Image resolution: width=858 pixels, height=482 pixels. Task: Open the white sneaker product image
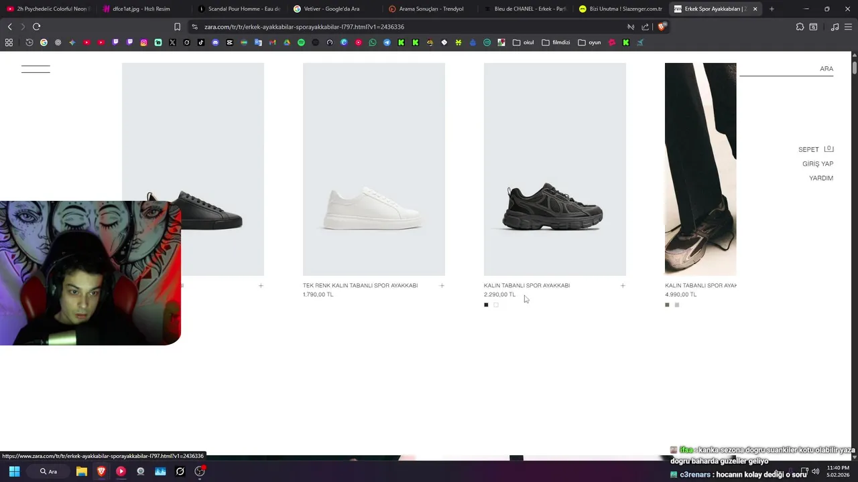pos(374,169)
